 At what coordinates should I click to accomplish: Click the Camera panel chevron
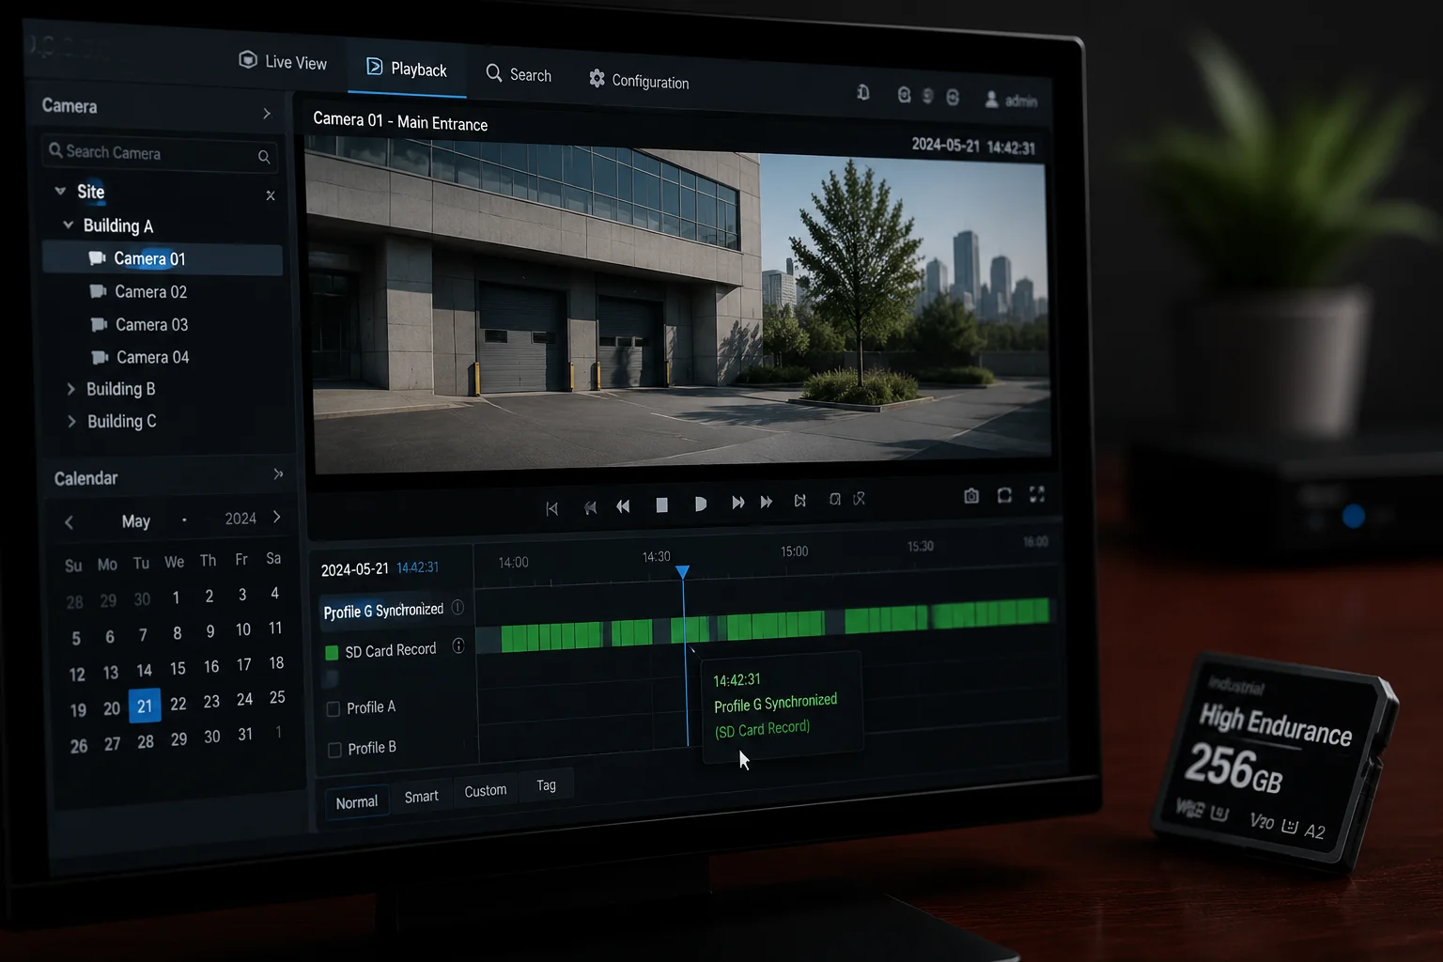click(x=267, y=114)
